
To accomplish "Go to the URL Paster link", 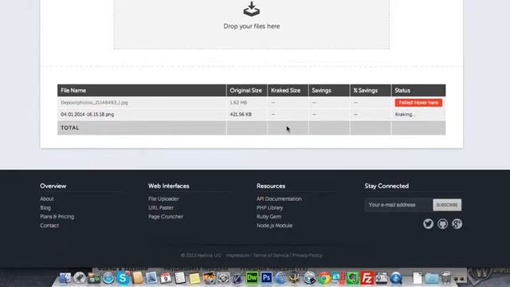I will pyautogui.click(x=161, y=207).
